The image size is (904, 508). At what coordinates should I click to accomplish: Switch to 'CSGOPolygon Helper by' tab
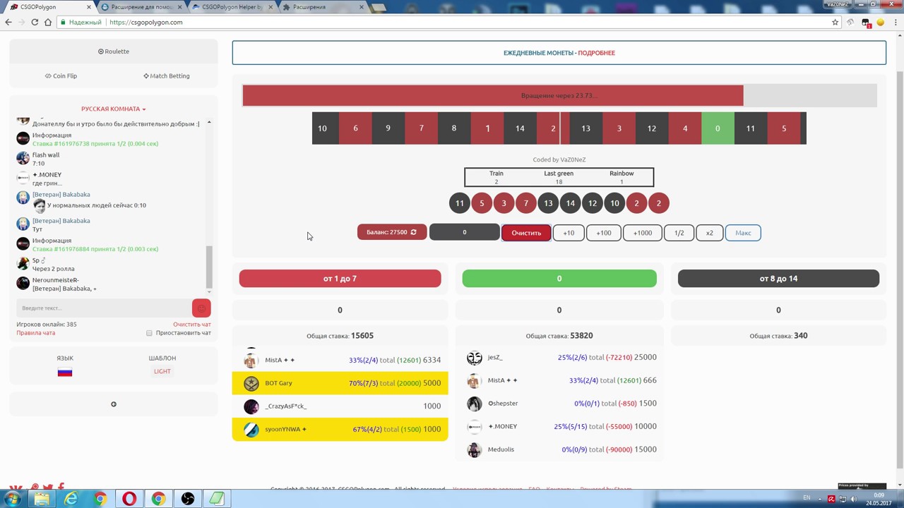pos(232,7)
